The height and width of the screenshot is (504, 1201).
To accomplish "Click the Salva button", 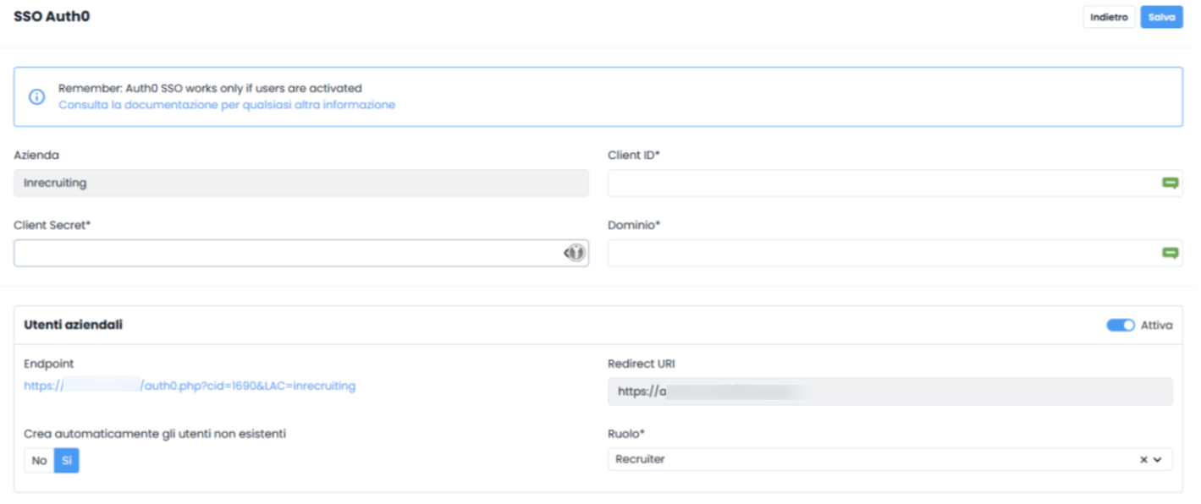I will [x=1161, y=17].
